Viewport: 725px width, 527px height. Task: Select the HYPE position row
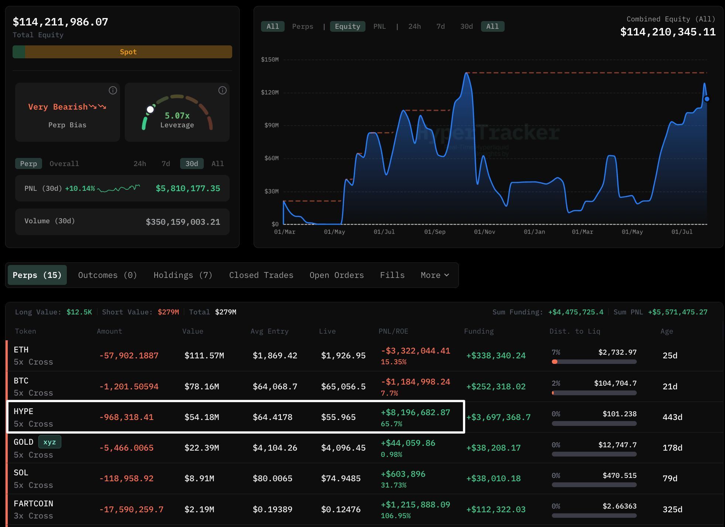(236, 417)
